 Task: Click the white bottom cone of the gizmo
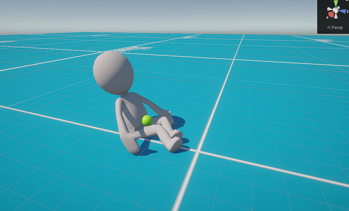click(x=336, y=16)
